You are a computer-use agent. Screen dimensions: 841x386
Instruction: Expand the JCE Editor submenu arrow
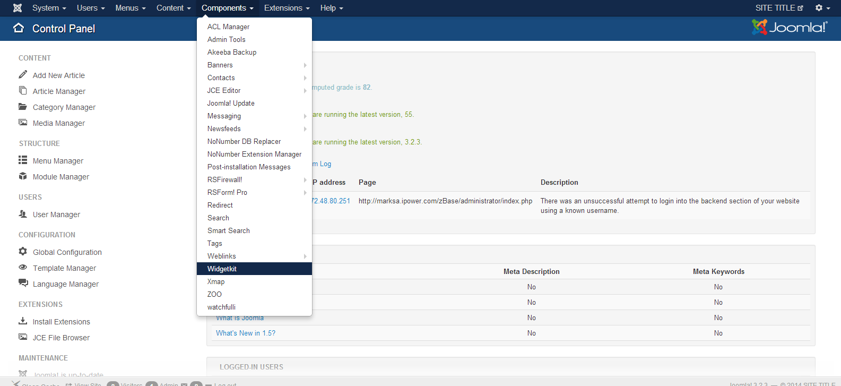coord(305,91)
